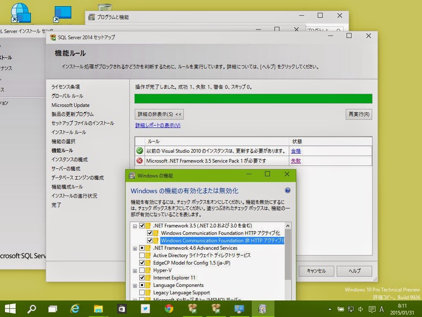This screenshot has width=422, height=317.
Task: Select グローバル ルール step in sidebar
Action: (x=67, y=96)
